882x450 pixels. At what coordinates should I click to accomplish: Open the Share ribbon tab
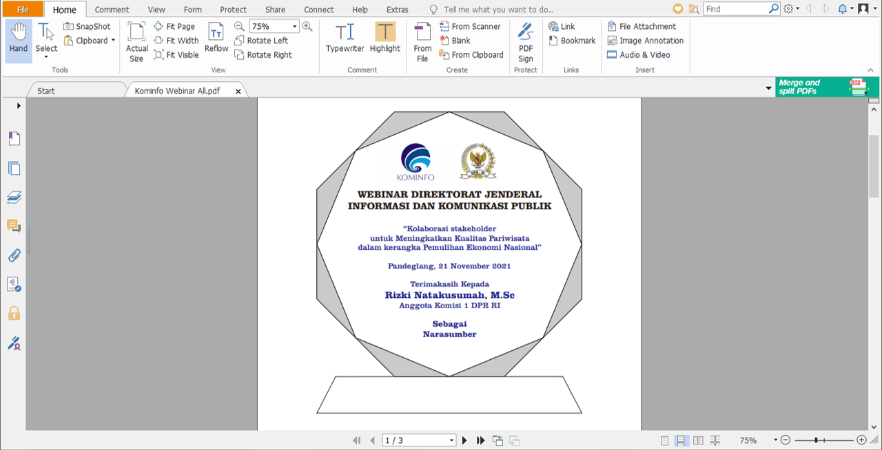click(x=275, y=10)
